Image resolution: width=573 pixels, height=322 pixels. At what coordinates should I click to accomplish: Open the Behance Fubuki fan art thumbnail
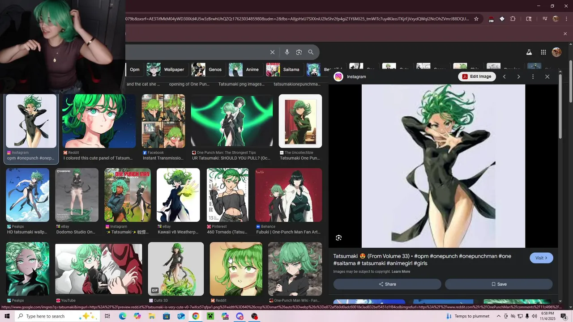(x=288, y=195)
